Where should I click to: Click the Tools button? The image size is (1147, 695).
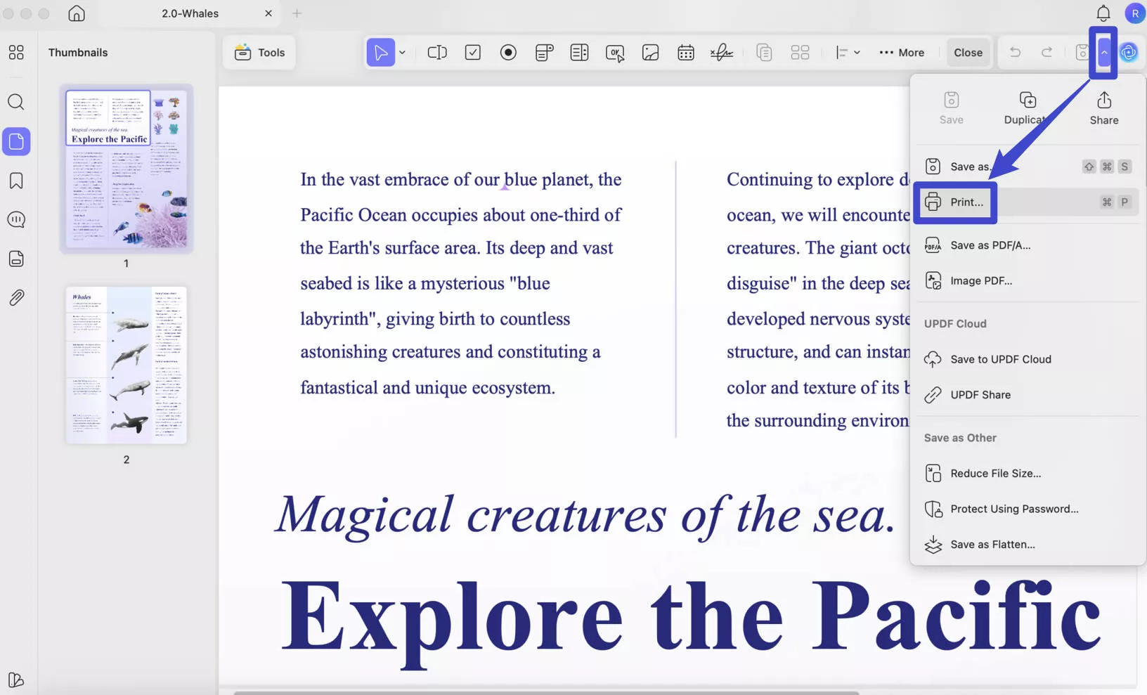click(259, 52)
